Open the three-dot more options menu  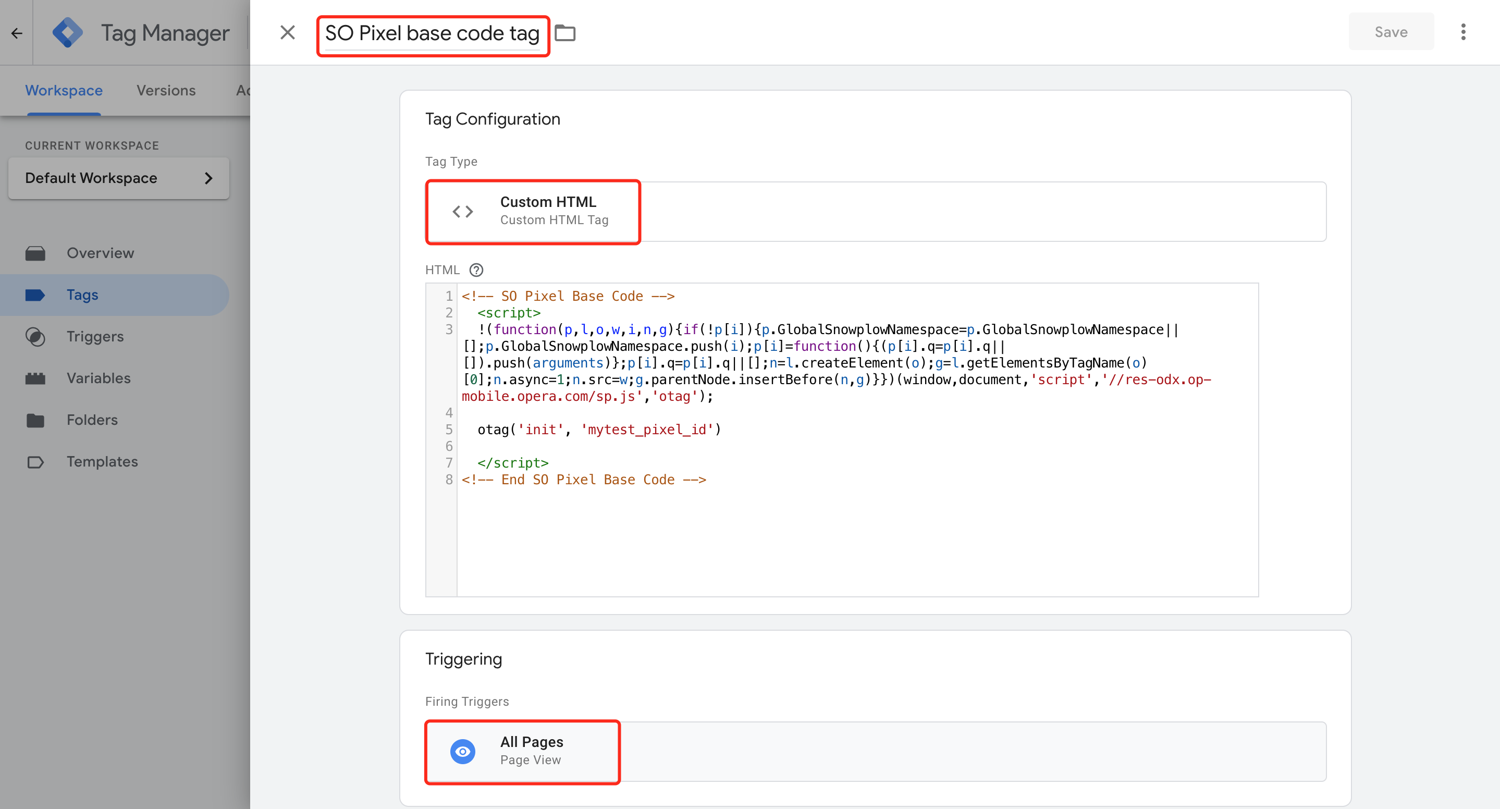[1462, 32]
